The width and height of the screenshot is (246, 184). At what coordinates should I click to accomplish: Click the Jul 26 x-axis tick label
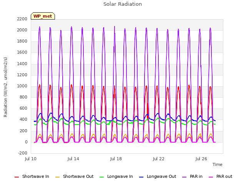(x=201, y=159)
